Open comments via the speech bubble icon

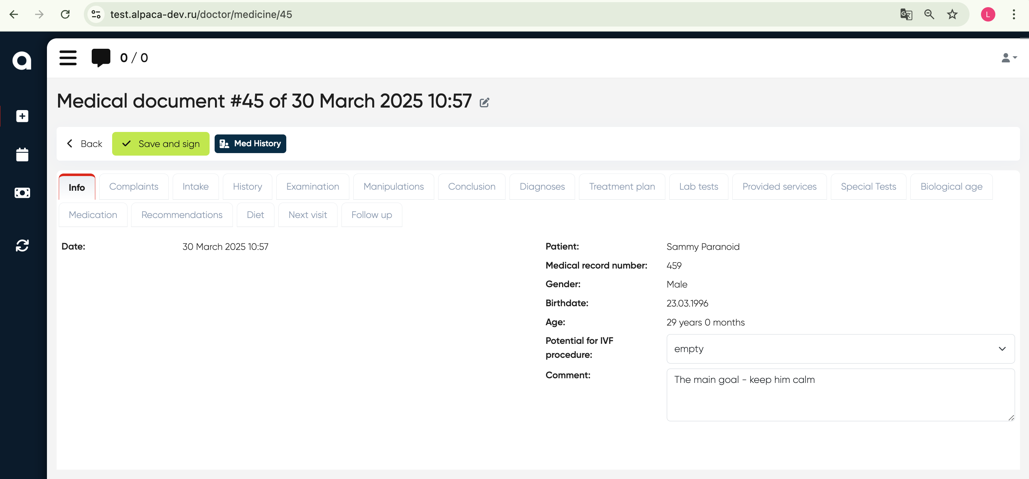[x=100, y=58]
